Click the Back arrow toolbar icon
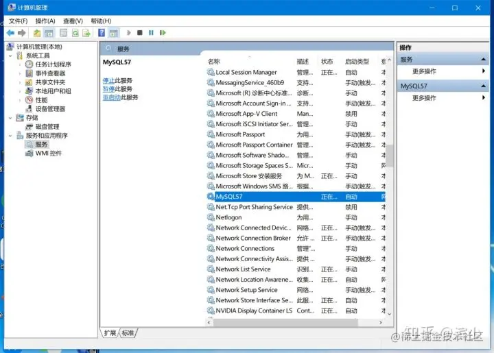 click(10, 33)
